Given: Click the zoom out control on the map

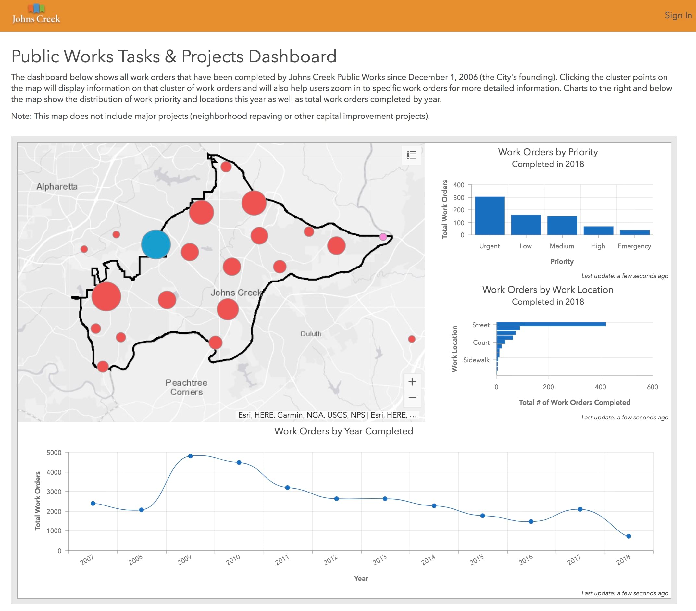Looking at the screenshot, I should pos(412,398).
